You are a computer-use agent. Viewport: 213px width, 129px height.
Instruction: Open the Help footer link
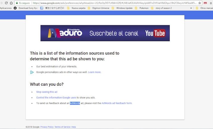[x=73, y=127]
